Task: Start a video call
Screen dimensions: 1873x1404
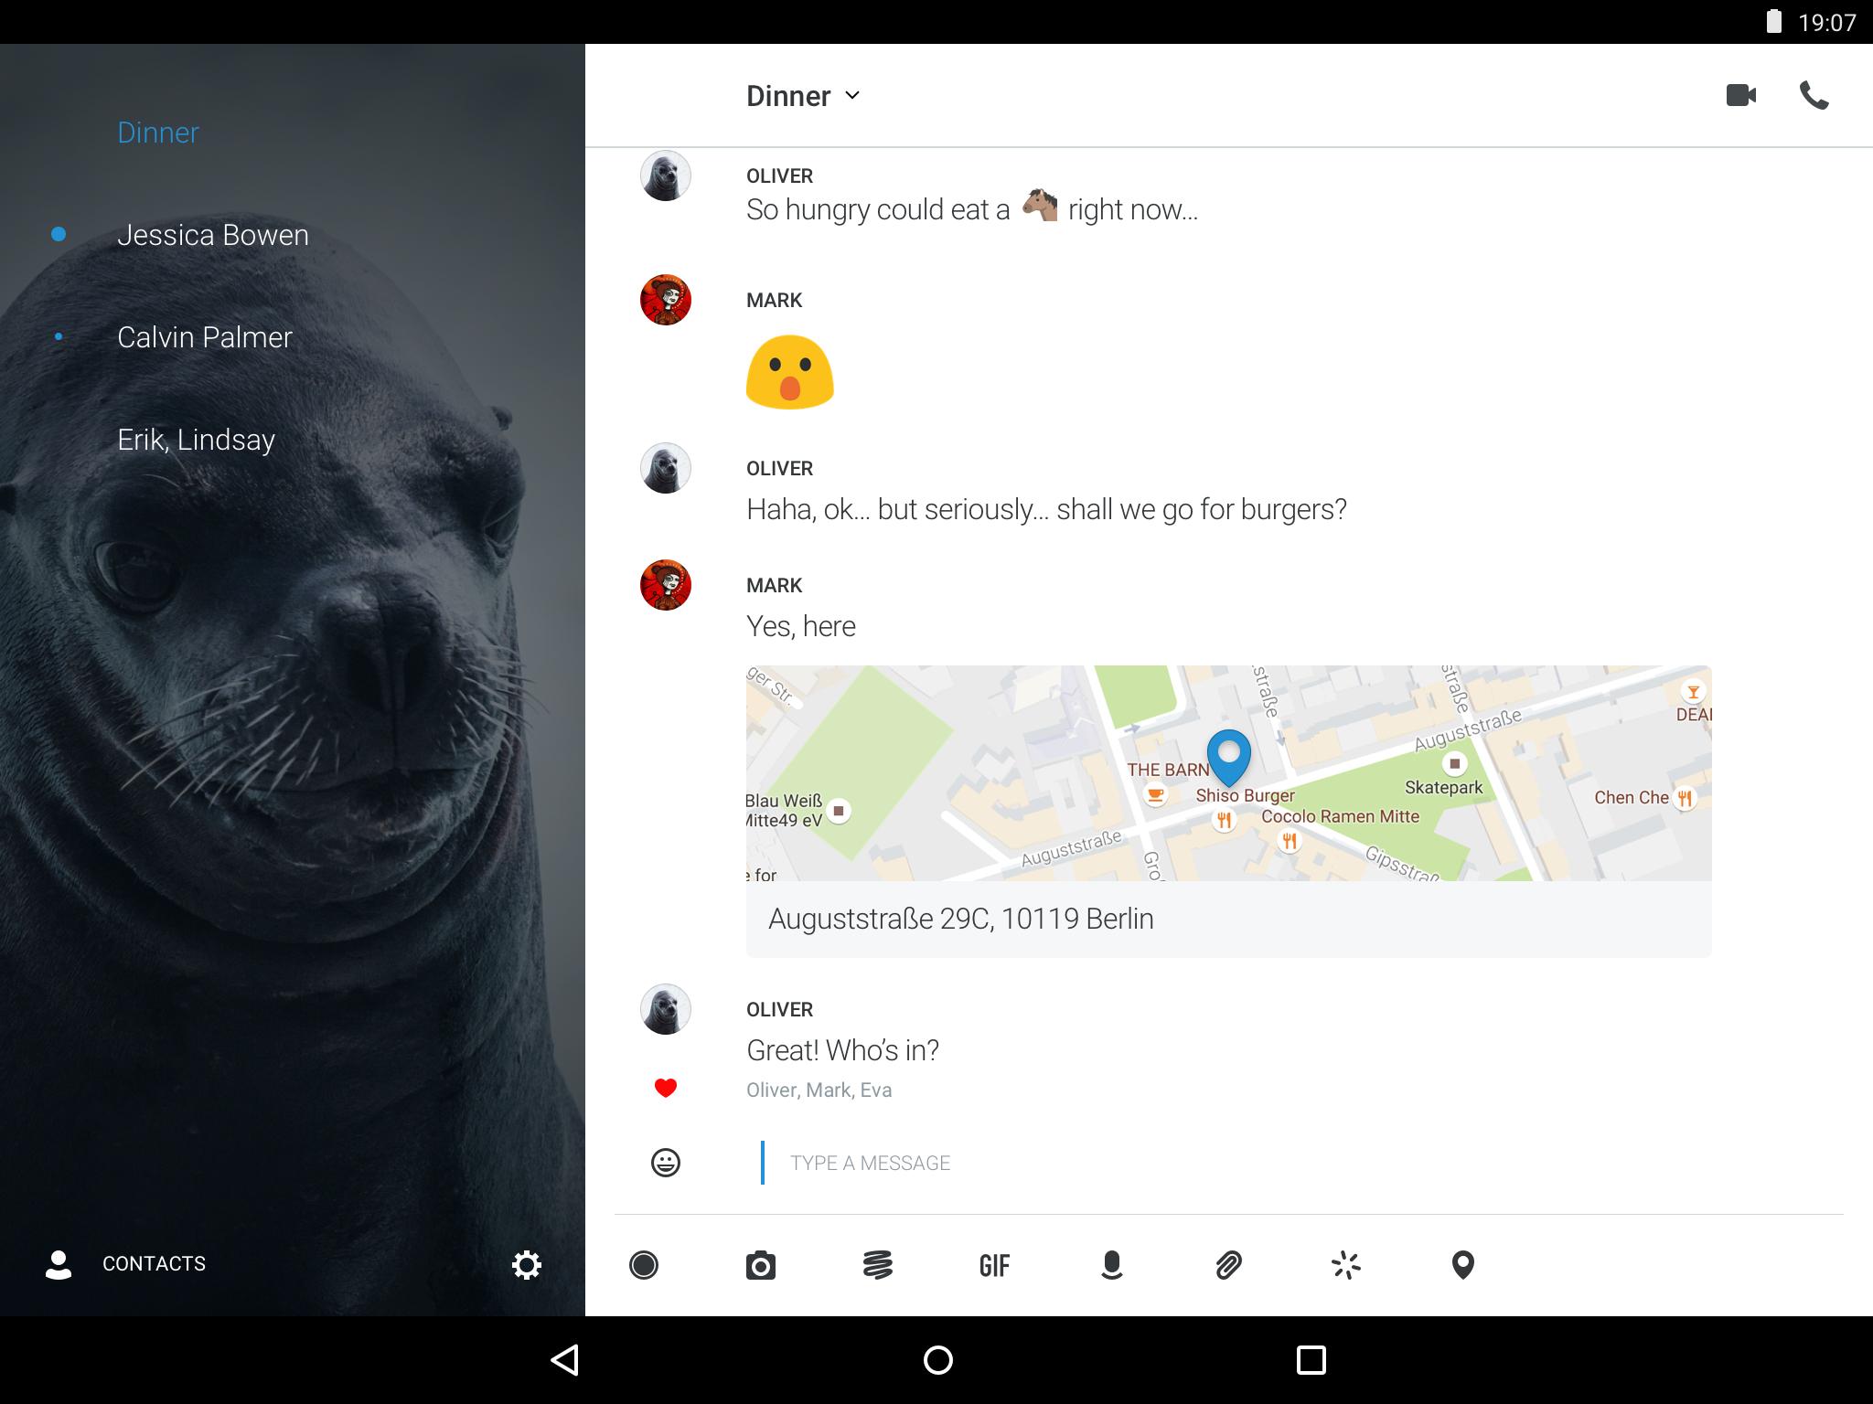Action: [1740, 95]
